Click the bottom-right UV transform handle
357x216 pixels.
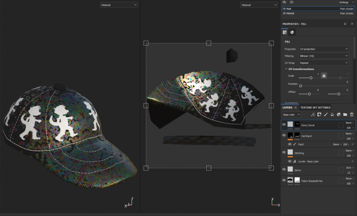(271, 168)
